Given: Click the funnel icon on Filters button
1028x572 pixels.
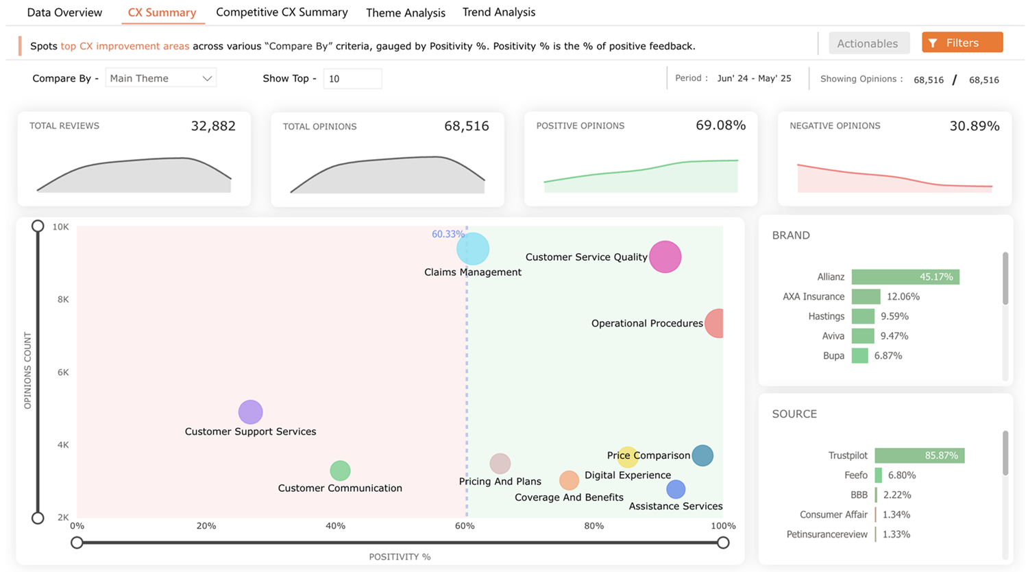Looking at the screenshot, I should point(933,43).
